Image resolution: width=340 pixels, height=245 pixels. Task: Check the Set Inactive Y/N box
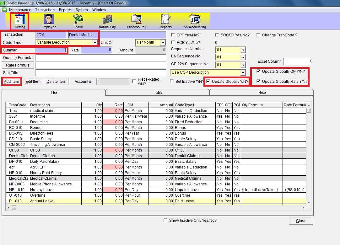172,82
